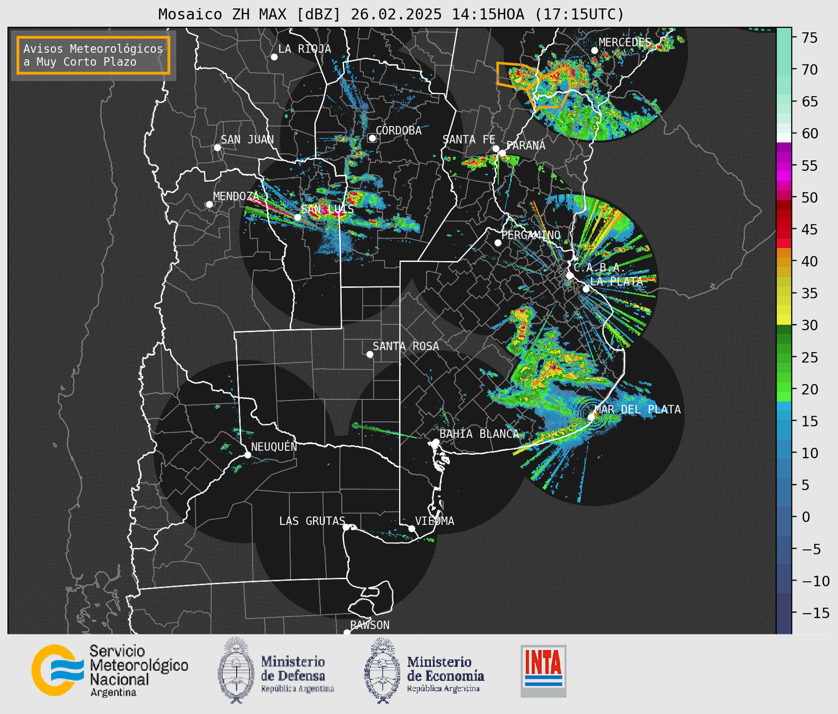Screen dimensions: 838x714
Task: Click the MENDOZA city marker dot
Action: click(209, 205)
